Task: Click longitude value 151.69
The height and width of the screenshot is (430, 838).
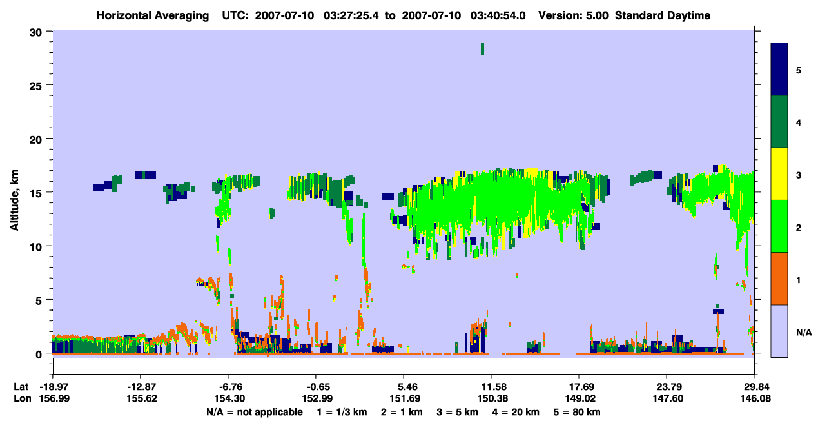Action: coord(404,399)
